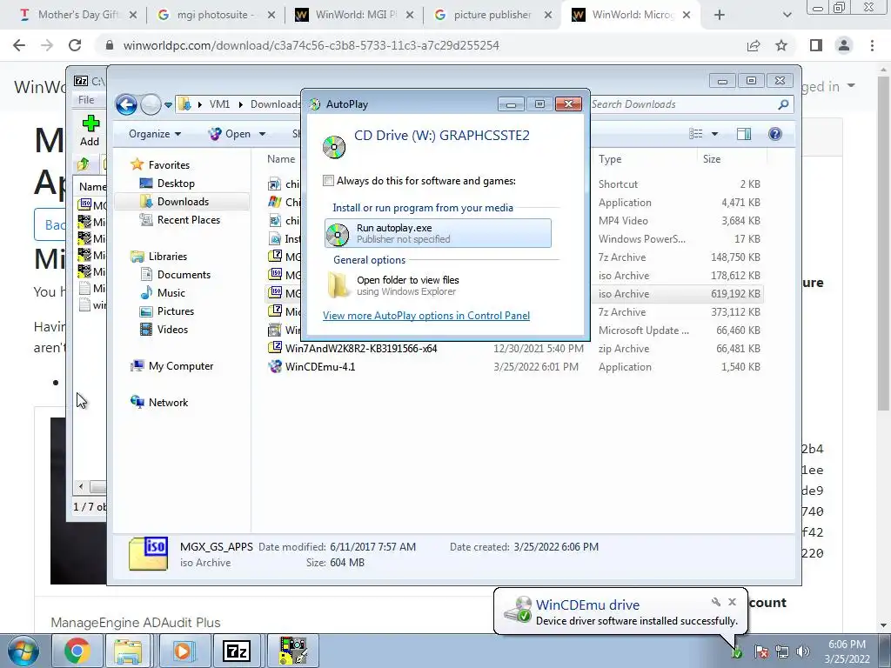The width and height of the screenshot is (891, 668).
Task: Sort files by the Type column header
Action: [610, 159]
